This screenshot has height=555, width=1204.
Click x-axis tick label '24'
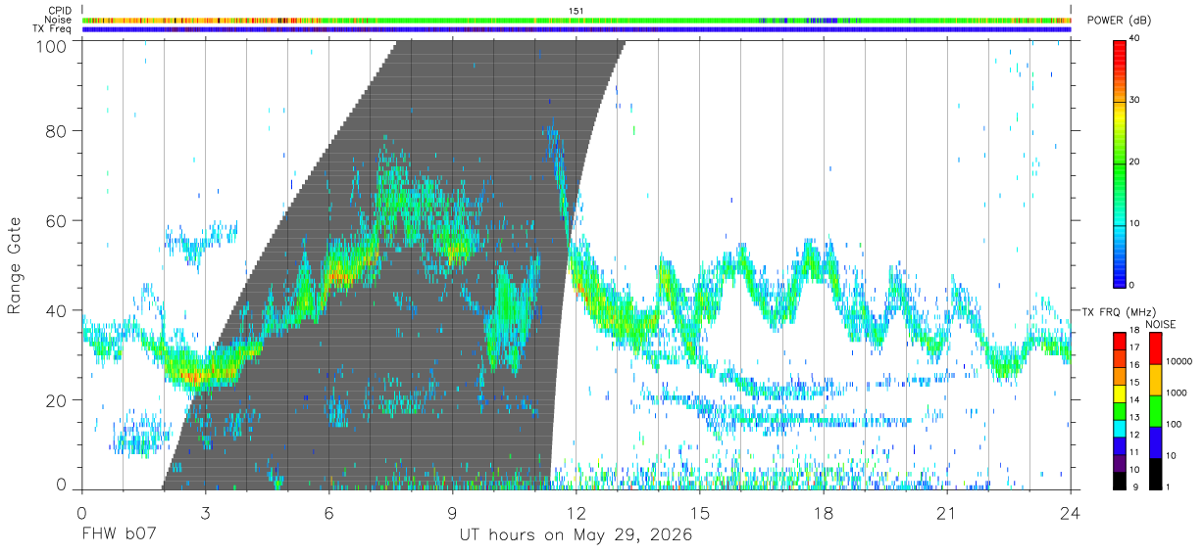pyautogui.click(x=1071, y=512)
